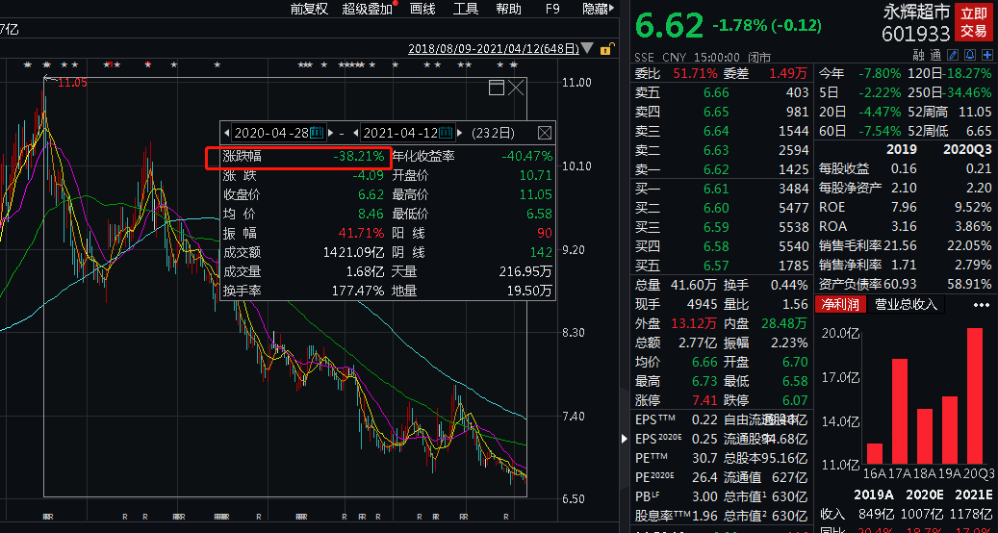Open the 工具 tools menu
998x533 pixels.
[x=466, y=9]
